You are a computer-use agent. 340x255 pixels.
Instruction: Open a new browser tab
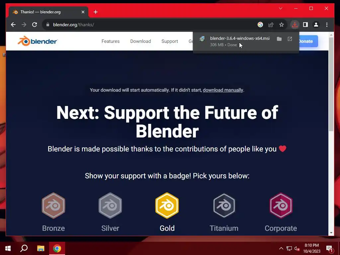pyautogui.click(x=96, y=12)
